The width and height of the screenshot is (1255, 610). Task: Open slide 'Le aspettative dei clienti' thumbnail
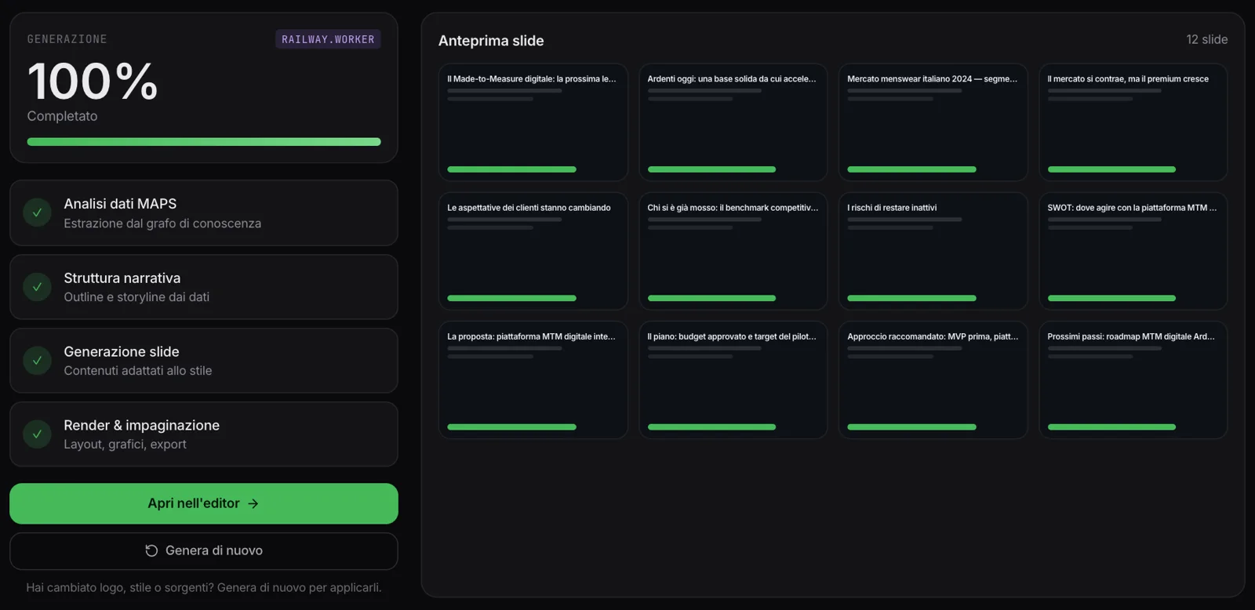tap(533, 251)
